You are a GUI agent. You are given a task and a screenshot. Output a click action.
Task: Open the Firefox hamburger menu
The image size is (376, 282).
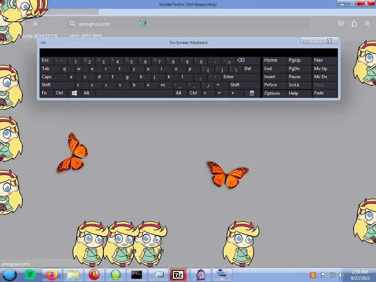pyautogui.click(x=367, y=23)
